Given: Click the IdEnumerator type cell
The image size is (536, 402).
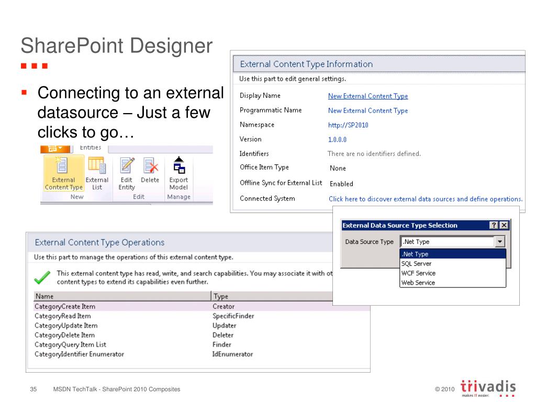Looking at the screenshot, I should coord(232,354).
